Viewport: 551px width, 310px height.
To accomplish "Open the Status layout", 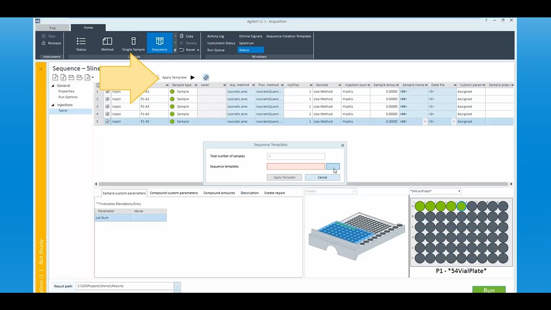I will 81,44.
